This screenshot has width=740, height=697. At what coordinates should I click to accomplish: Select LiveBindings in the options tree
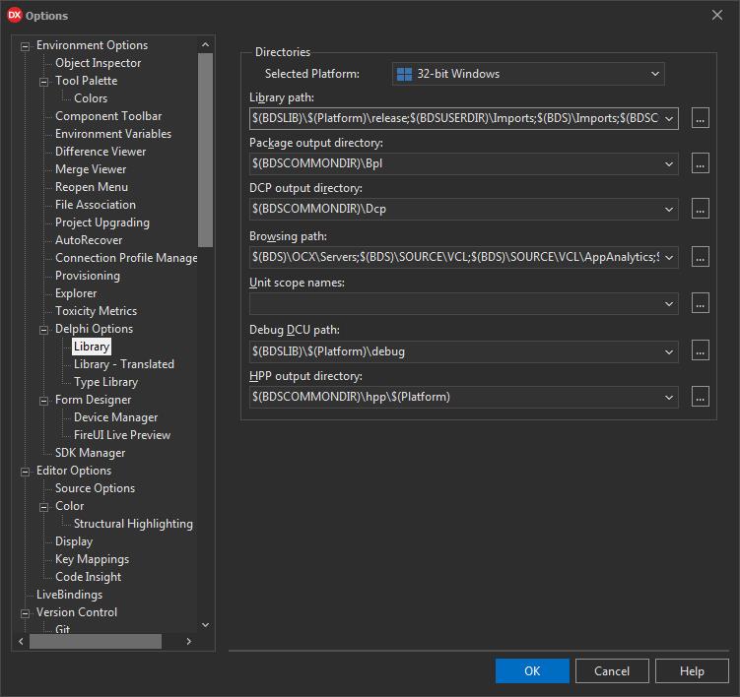click(69, 595)
